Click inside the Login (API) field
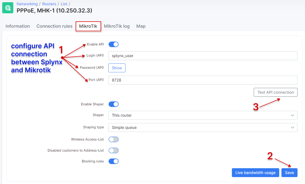This screenshot has width=305, height=184. pyautogui.click(x=203, y=55)
